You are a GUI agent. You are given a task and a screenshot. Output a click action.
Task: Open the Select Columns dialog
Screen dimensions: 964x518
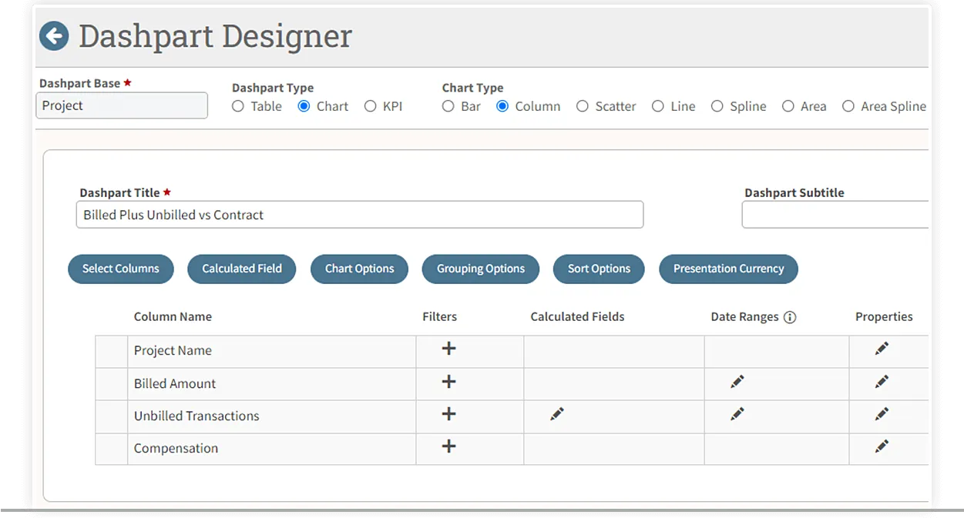pyautogui.click(x=121, y=269)
